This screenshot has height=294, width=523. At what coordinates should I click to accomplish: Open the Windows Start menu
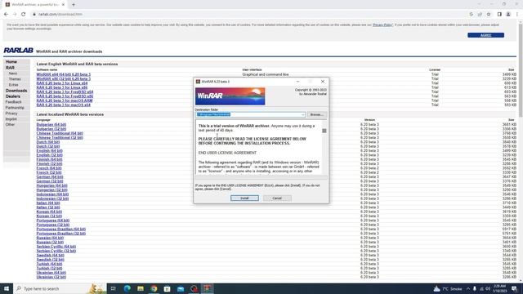(x=7, y=288)
